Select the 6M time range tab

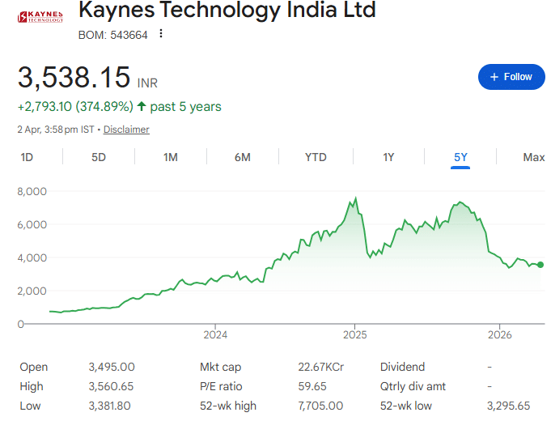click(x=243, y=157)
